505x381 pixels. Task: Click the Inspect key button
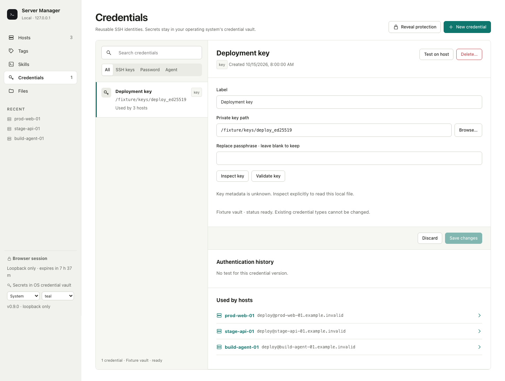click(x=233, y=176)
